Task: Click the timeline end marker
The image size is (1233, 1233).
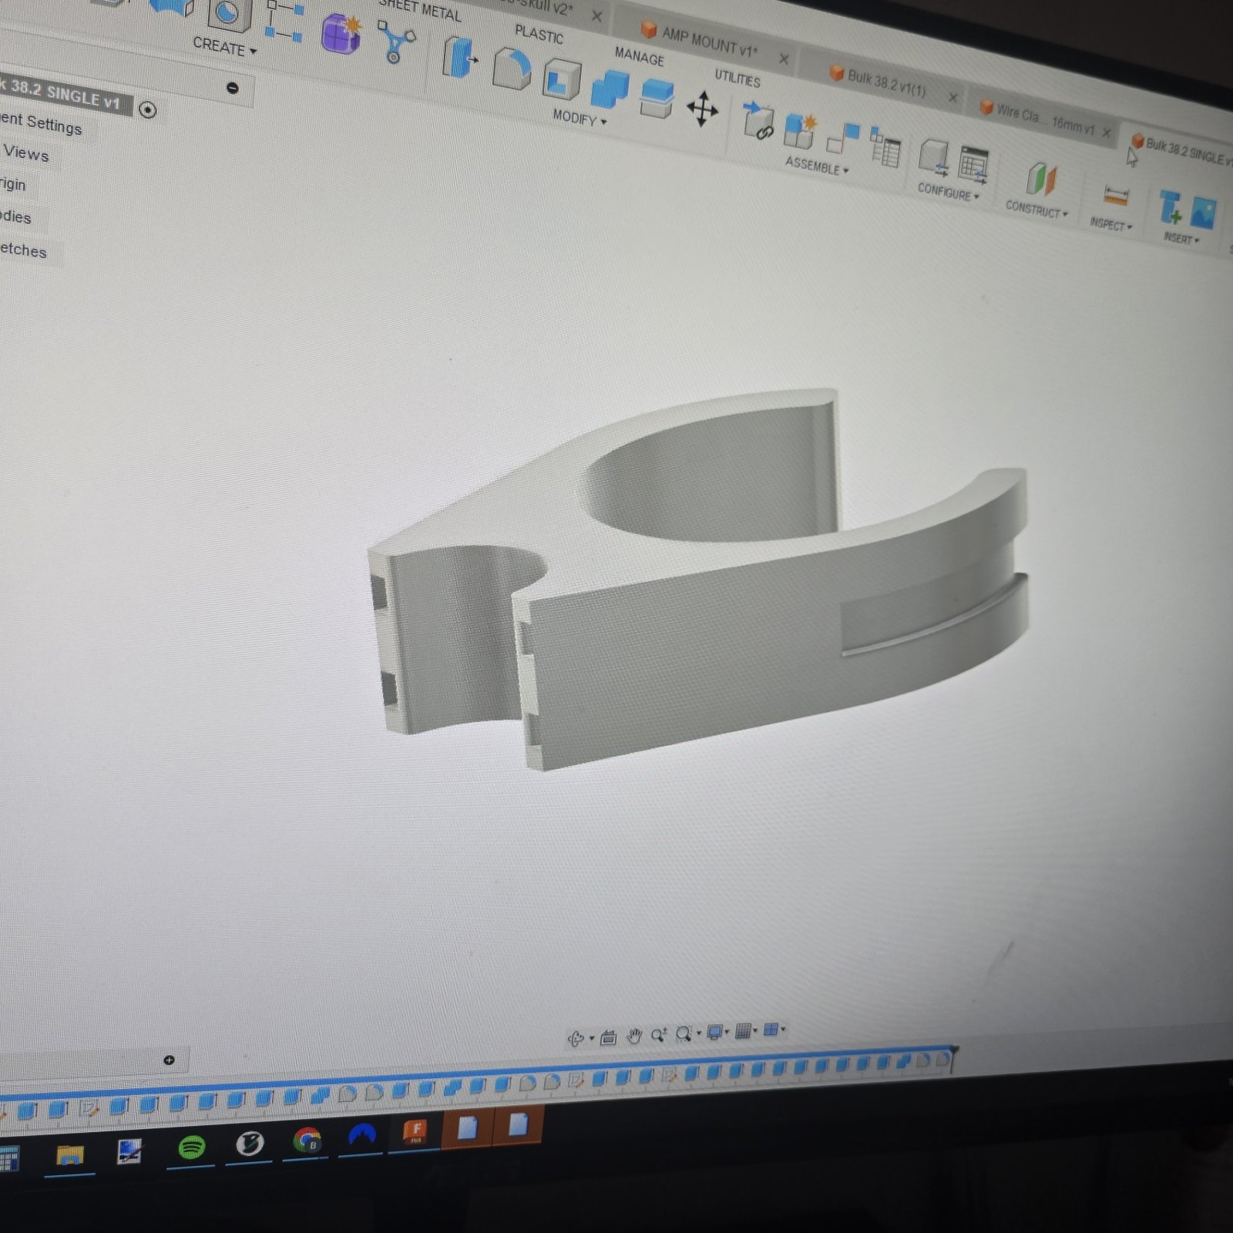Action: (953, 1057)
